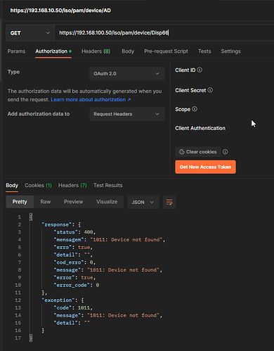
Task: Click the Client Secret info icon
Action: [210, 90]
